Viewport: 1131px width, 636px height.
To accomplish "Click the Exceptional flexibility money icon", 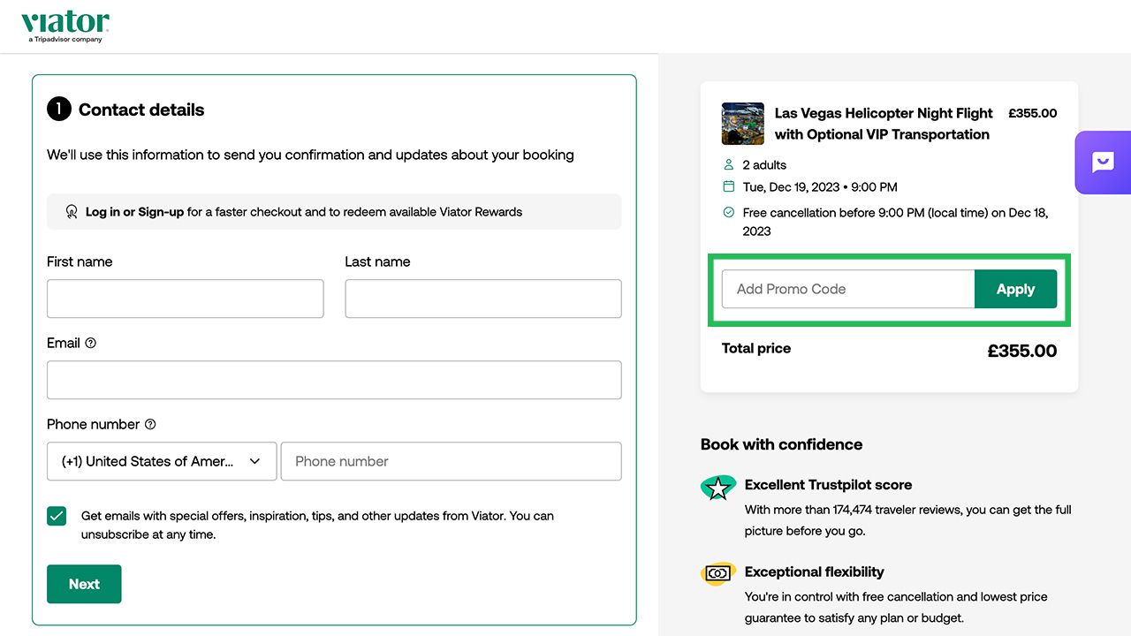I will click(x=718, y=574).
